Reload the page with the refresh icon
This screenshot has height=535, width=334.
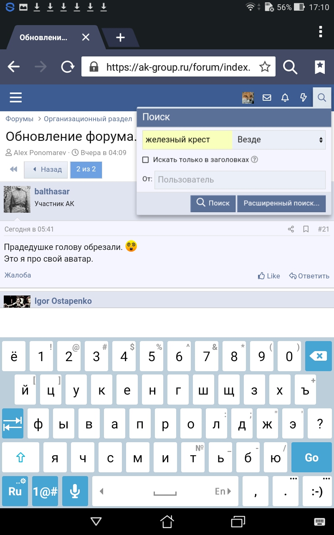68,67
